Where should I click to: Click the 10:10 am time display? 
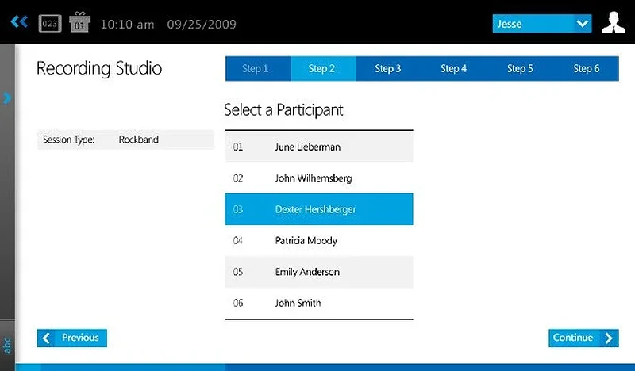click(x=127, y=25)
